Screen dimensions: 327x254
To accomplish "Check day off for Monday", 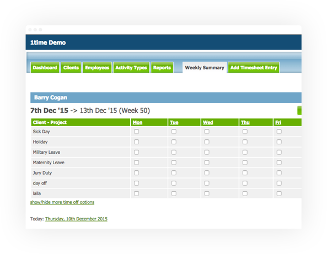I will click(x=136, y=183).
